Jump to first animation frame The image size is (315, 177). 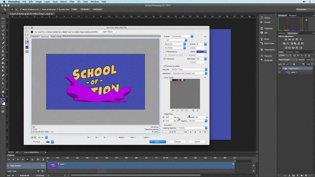click(x=185, y=132)
